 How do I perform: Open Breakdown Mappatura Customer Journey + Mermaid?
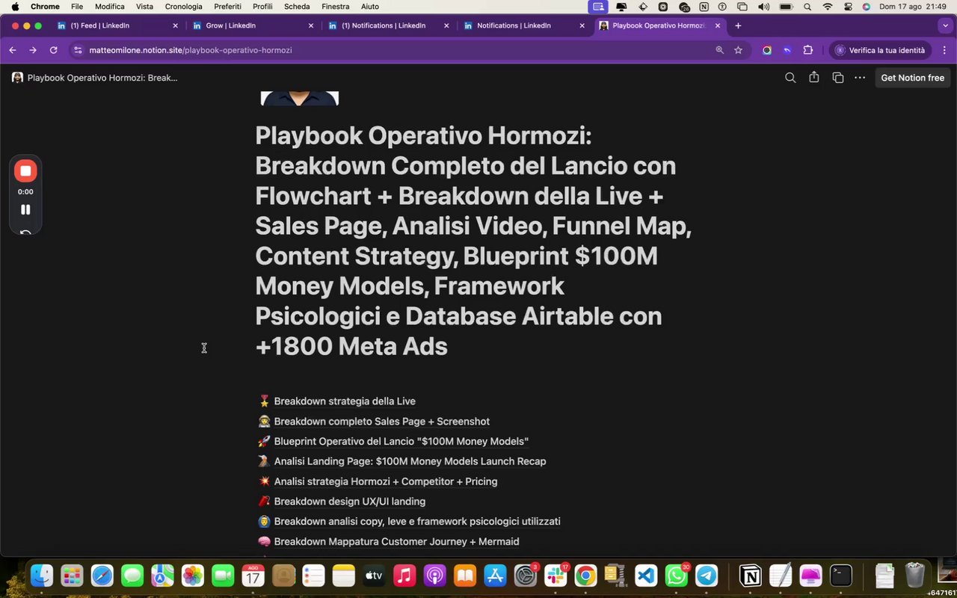396,542
